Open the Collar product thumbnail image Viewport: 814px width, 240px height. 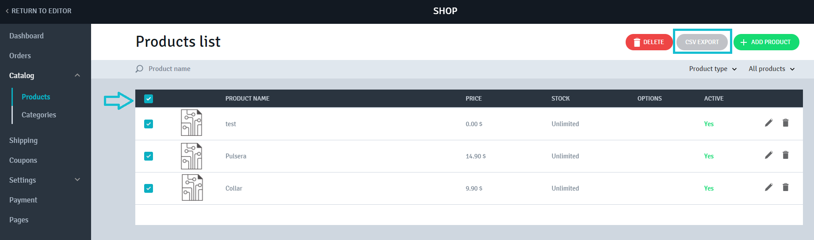[x=192, y=187]
